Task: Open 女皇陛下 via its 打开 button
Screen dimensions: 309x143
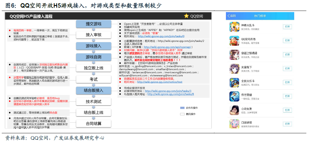Action: tap(287, 69)
